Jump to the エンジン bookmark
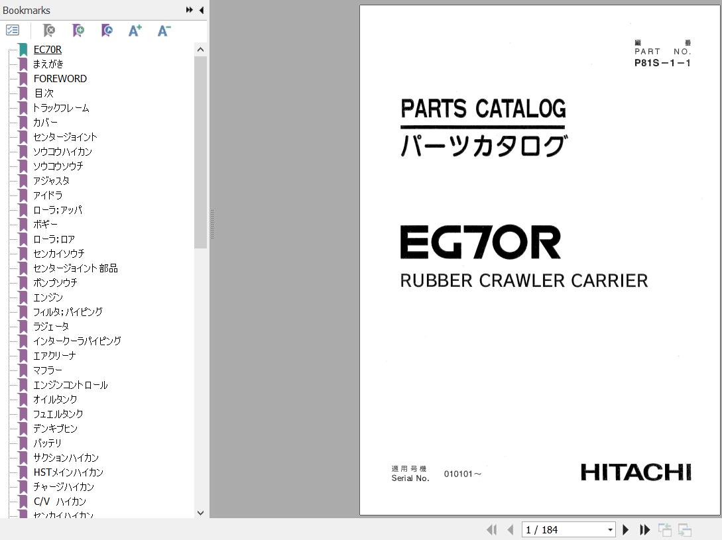This screenshot has width=722, height=540. tap(48, 297)
